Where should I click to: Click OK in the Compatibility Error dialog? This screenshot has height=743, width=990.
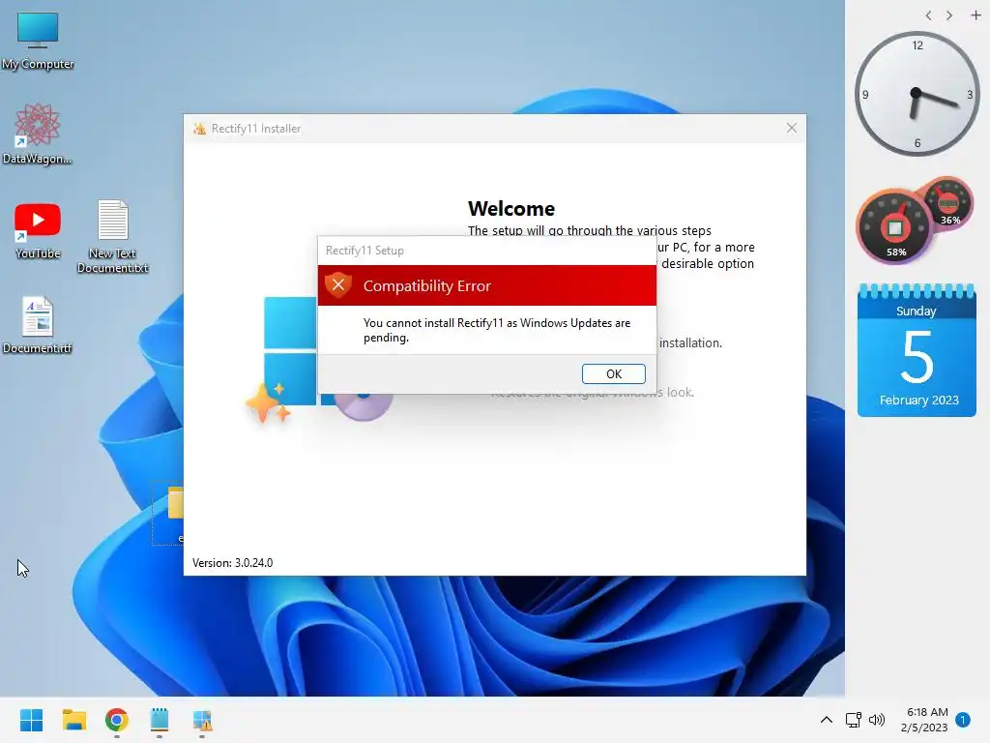pos(613,373)
